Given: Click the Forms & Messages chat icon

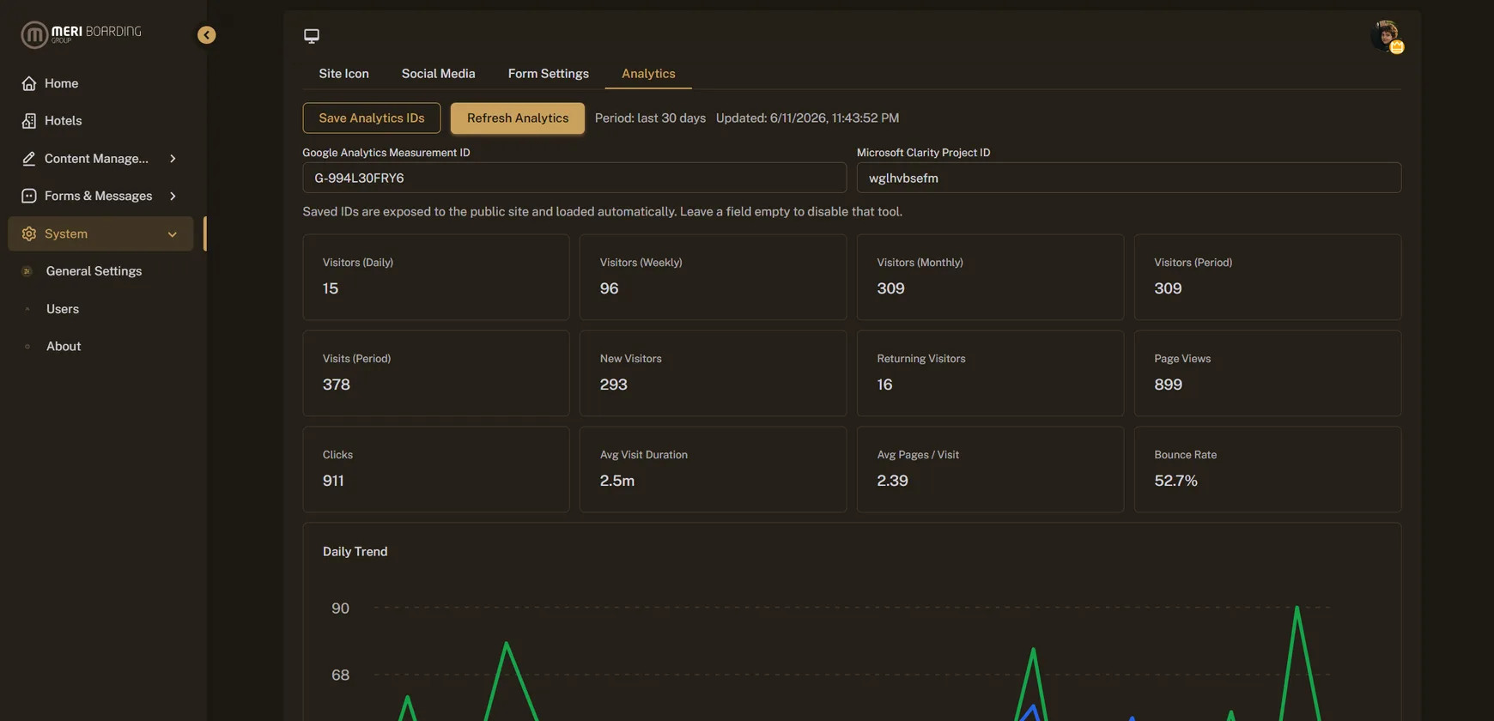Looking at the screenshot, I should pyautogui.click(x=29, y=197).
